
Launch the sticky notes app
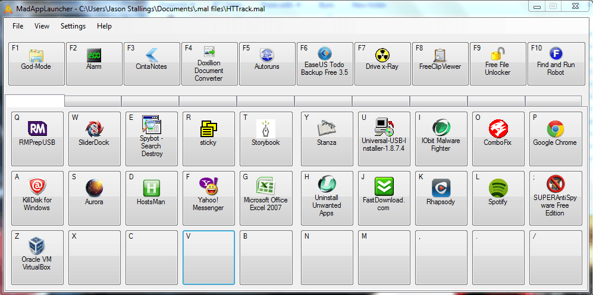tap(209, 139)
